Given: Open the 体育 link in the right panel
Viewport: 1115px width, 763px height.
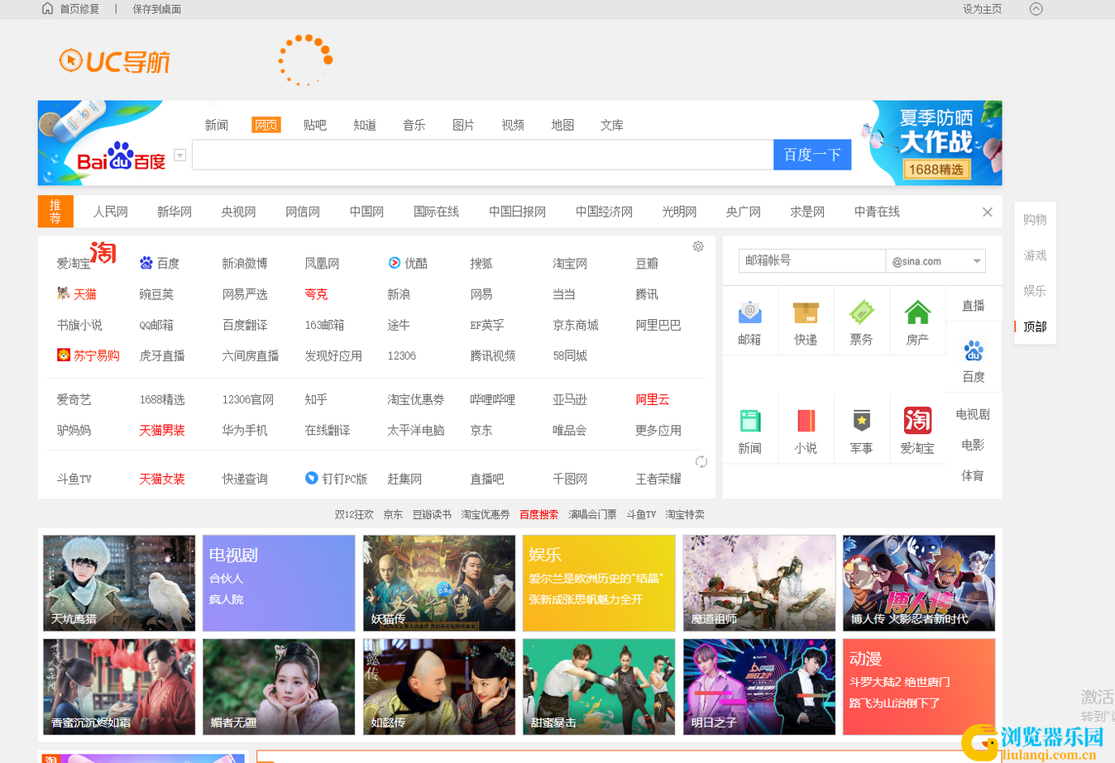Looking at the screenshot, I should click(x=973, y=475).
